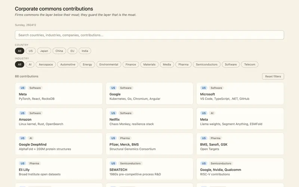299x187 pixels.
Task: Filter by Software industry chip
Action: coord(231,64)
